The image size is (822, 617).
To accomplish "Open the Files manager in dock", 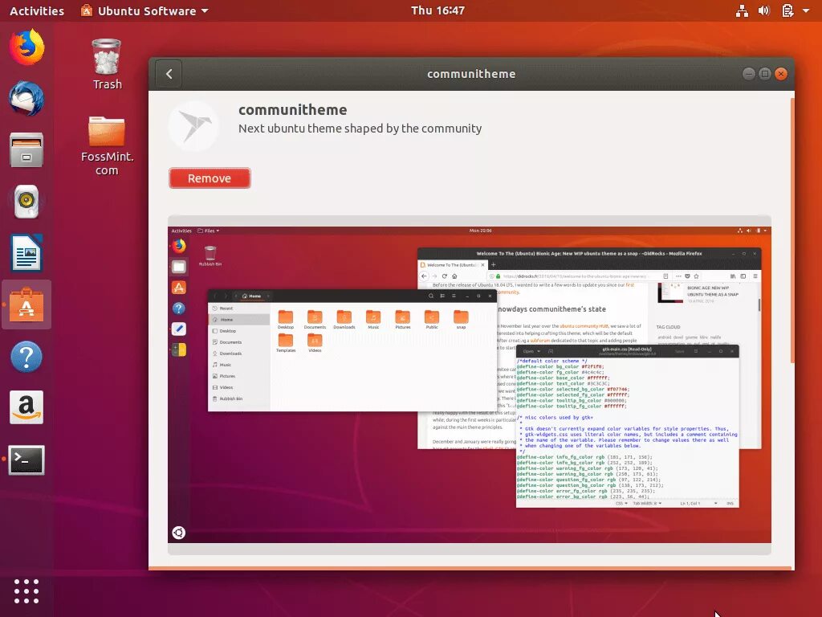I will pos(26,149).
